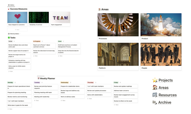Image resolution: width=191 pixels, height=114 pixels.
Task: Click the folder icon beside Resources
Action: coord(155,95)
